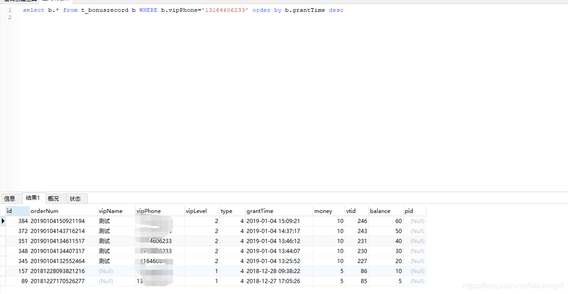The height and width of the screenshot is (294, 568).
Task: Click line number 1 in SQL editor
Action: (x=10, y=10)
